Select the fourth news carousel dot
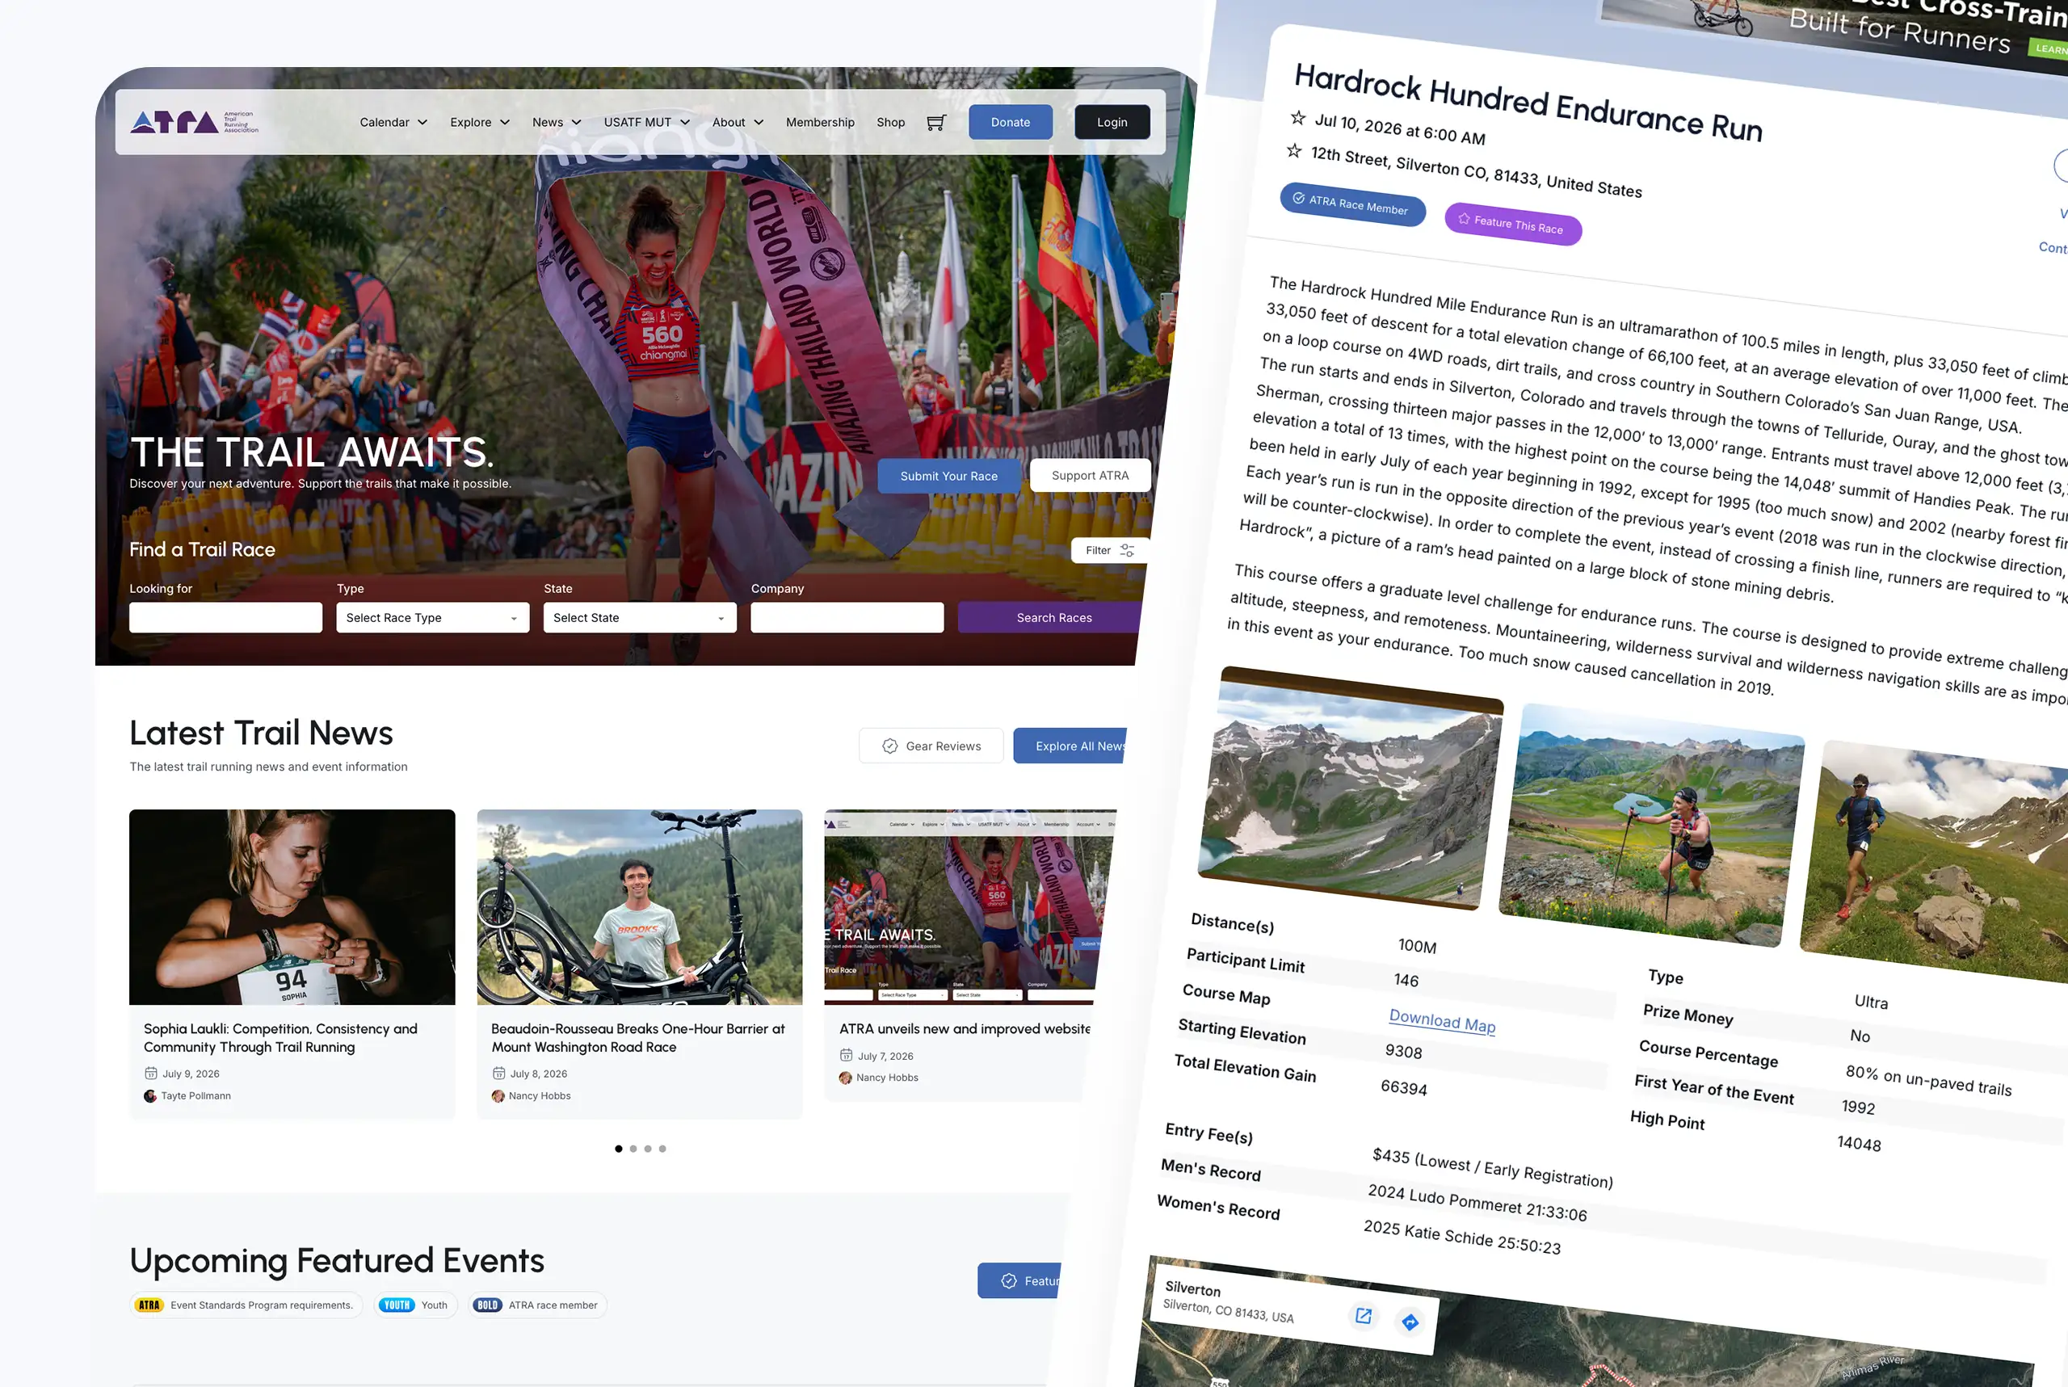2068x1387 pixels. point(662,1149)
